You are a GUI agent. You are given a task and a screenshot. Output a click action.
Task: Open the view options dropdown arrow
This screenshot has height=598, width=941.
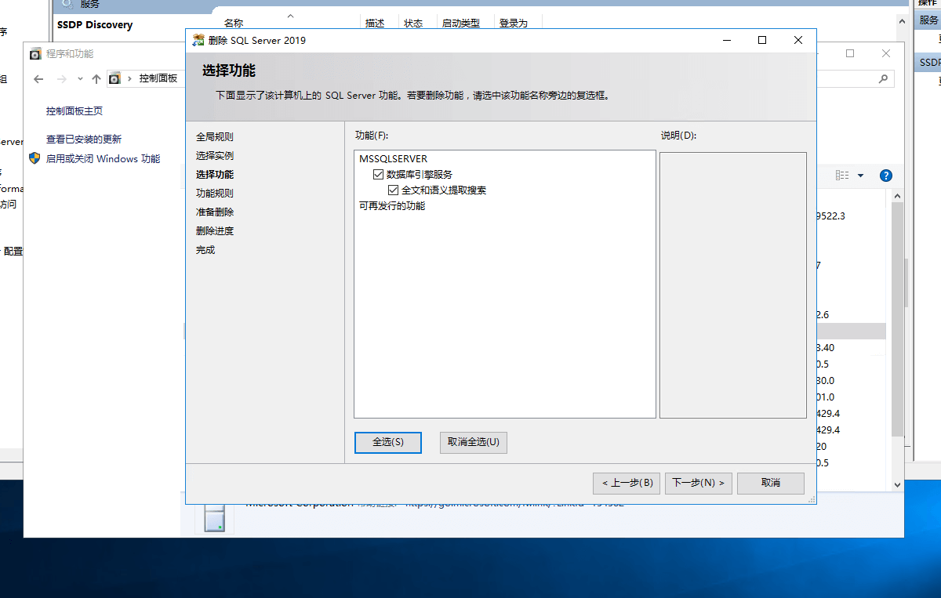pyautogui.click(x=860, y=176)
